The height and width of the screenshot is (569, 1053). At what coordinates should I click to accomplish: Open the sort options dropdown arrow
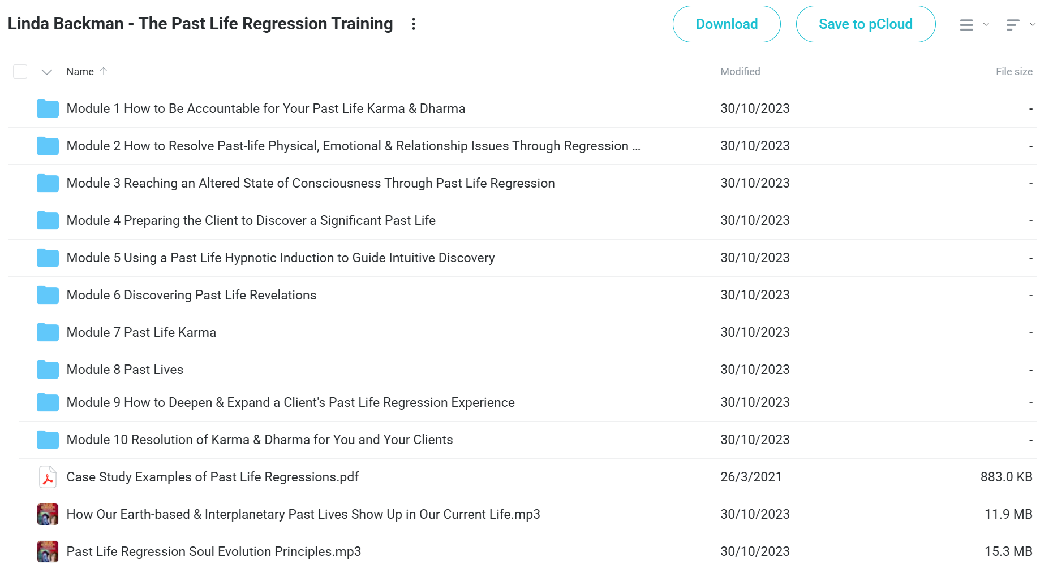[x=1033, y=24]
